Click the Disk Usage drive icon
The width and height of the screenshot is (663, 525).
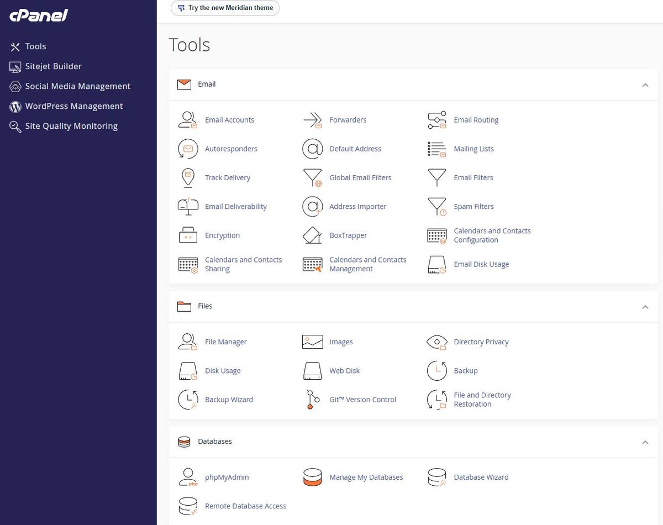click(188, 371)
